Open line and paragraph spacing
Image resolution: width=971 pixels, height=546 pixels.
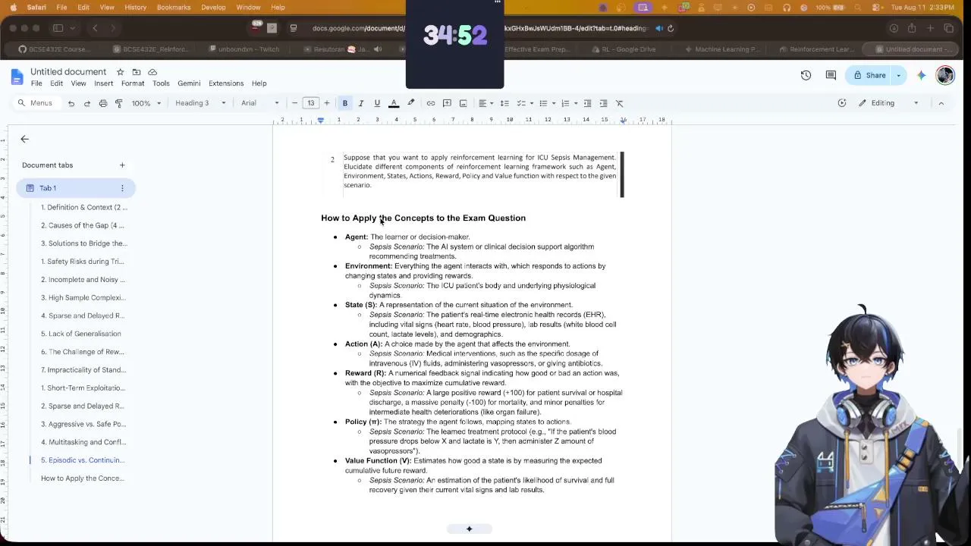504,103
